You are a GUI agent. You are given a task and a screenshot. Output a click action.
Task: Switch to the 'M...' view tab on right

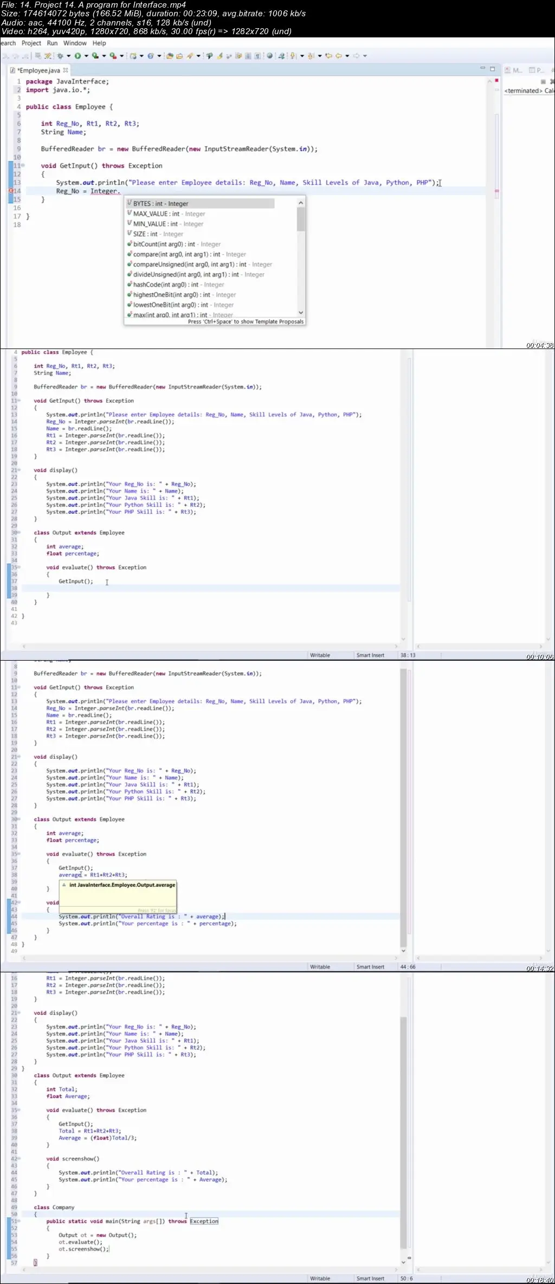click(513, 70)
